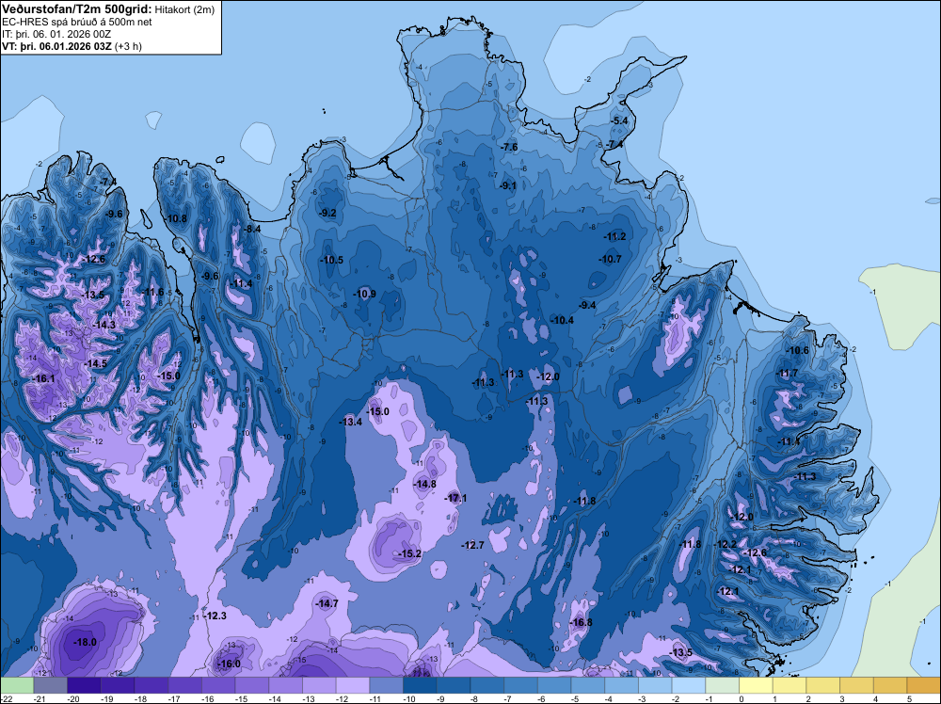Click the -12.3 temperature reading
Viewport: 941px width, 704px height.
click(x=215, y=616)
